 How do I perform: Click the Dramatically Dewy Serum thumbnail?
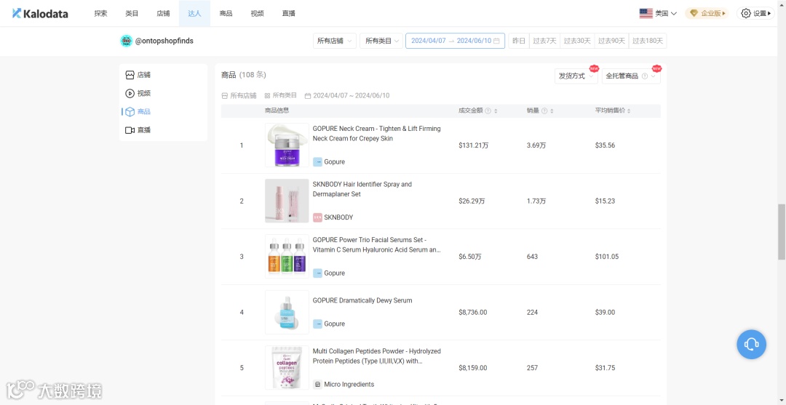coord(287,313)
